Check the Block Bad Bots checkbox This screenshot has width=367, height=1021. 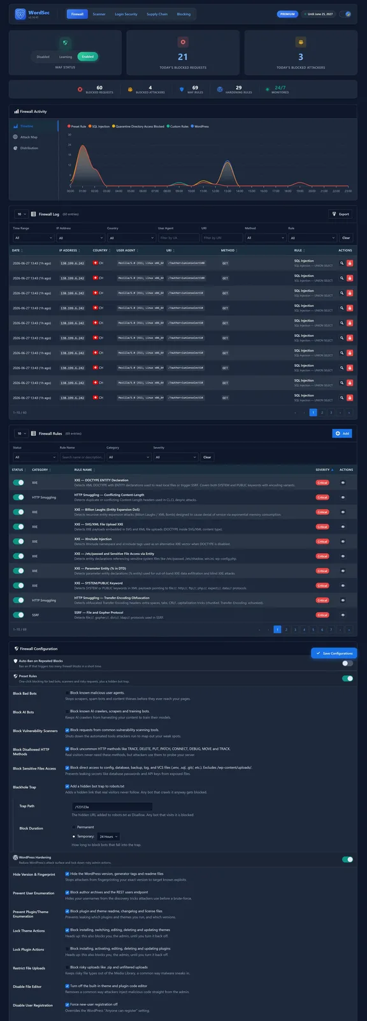click(x=68, y=693)
